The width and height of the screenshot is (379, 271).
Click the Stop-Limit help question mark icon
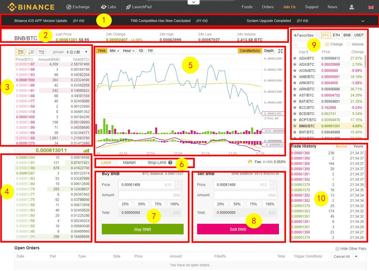coord(170,162)
